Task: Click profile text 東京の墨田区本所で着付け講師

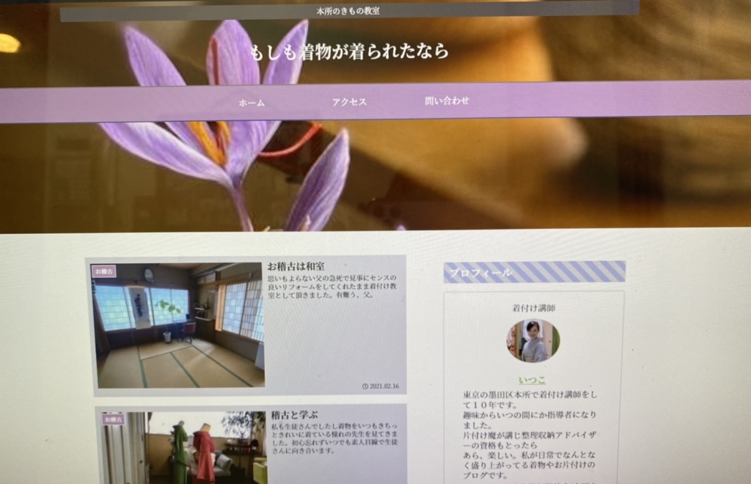Action: pos(530,400)
